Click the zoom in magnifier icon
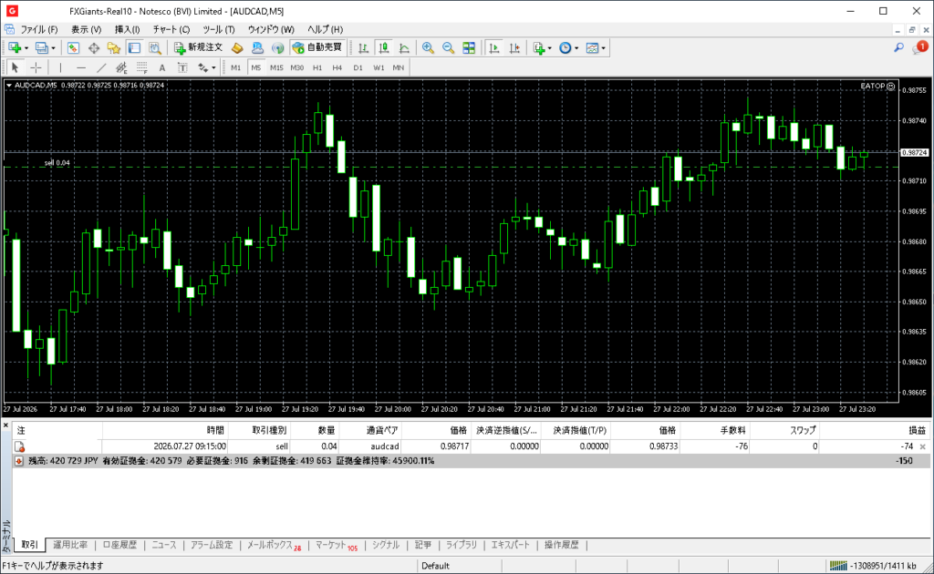Image resolution: width=934 pixels, height=574 pixels. [428, 48]
